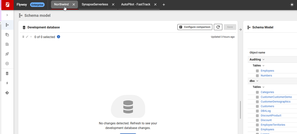The height and width of the screenshot is (134, 297).
Task: Click the database stack sidebar icon
Action: click(x=7, y=74)
